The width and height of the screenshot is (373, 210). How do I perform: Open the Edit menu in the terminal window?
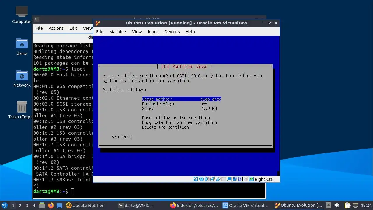[x=73, y=28]
